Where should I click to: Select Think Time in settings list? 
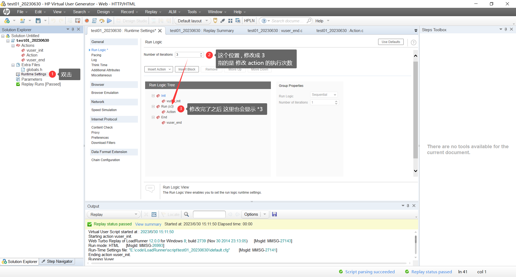point(99,65)
